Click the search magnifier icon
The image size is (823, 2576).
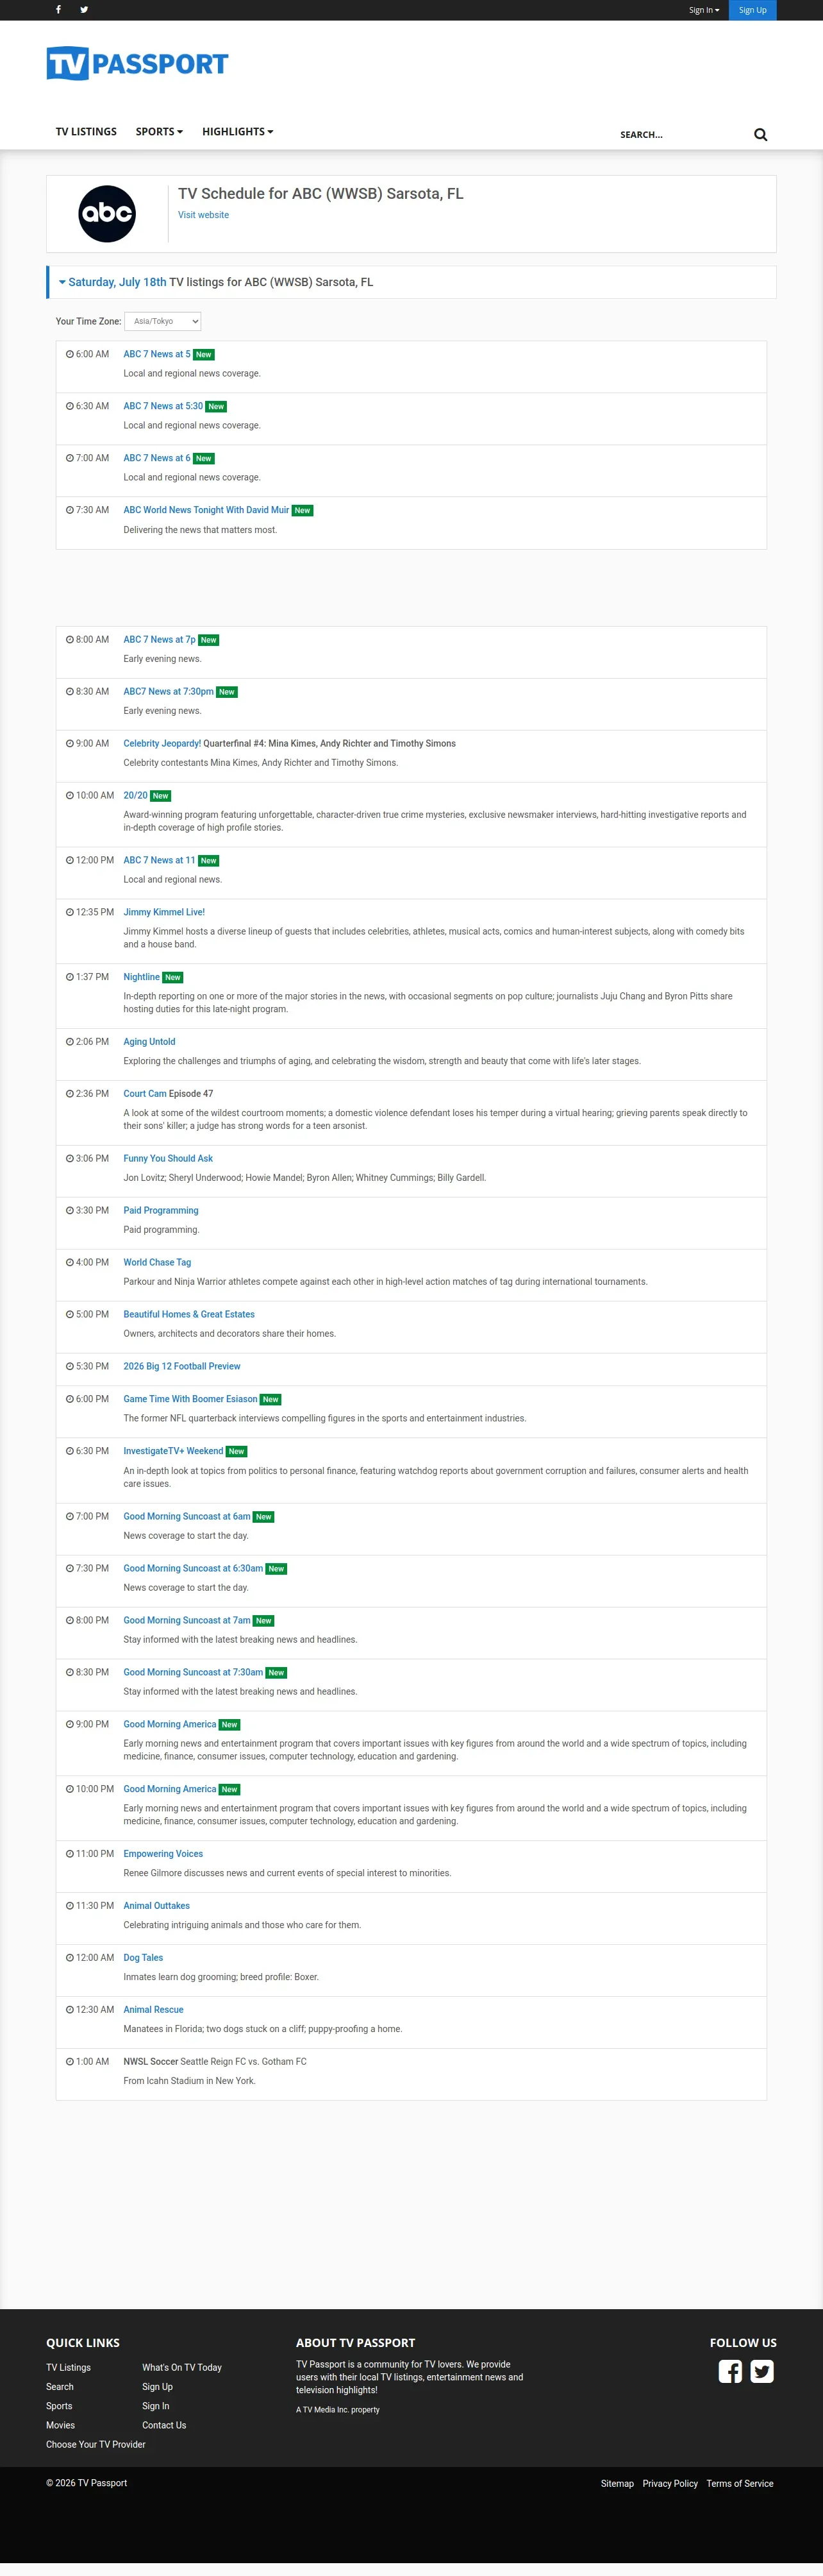tap(760, 135)
